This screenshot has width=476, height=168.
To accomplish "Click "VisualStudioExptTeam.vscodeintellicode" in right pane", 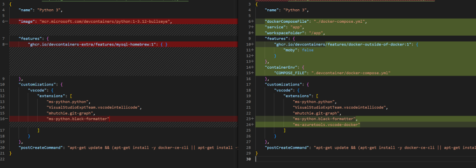I will 339,107.
